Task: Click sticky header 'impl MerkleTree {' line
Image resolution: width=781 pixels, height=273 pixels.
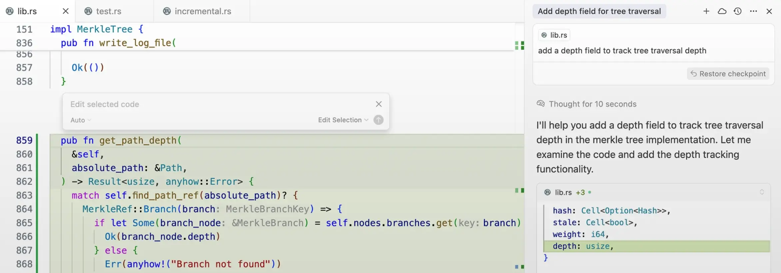Action: (97, 29)
